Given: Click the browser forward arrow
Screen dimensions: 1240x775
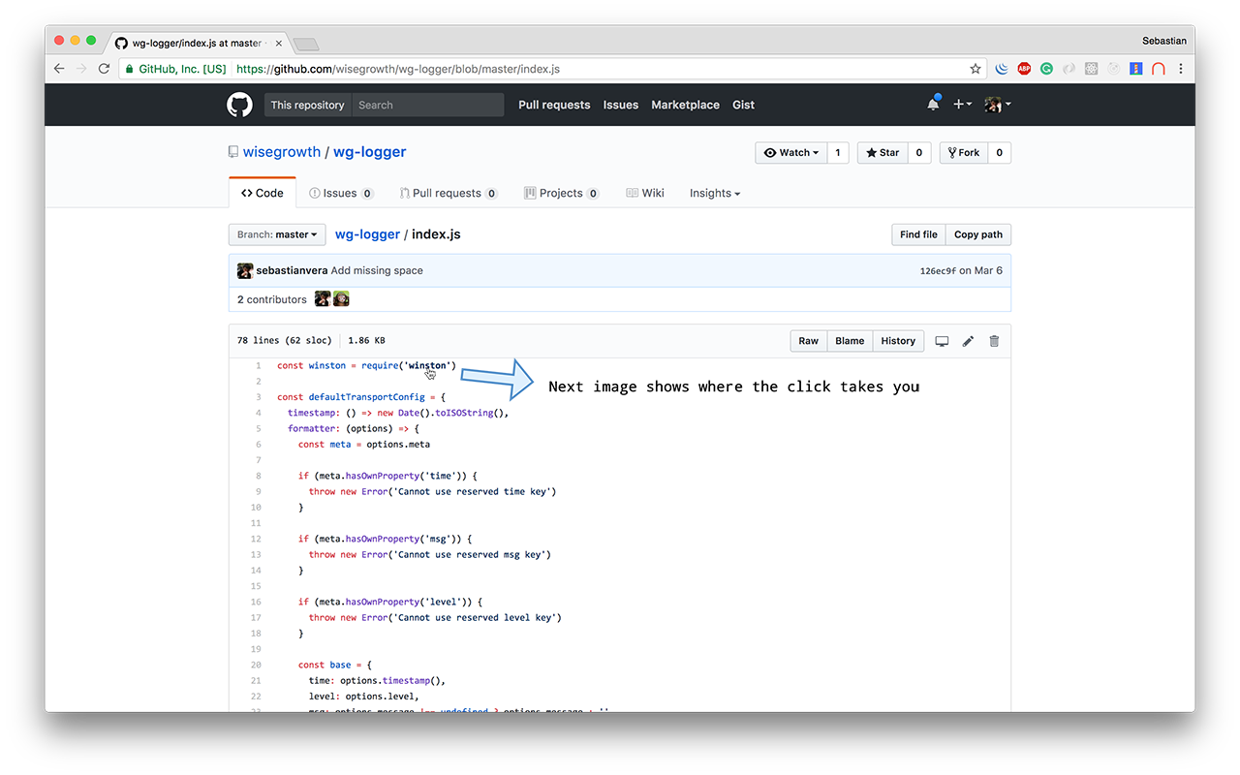Looking at the screenshot, I should [81, 69].
